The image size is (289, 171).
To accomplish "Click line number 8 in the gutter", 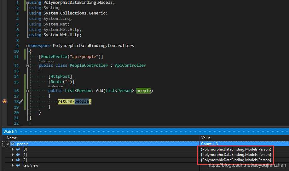I will pos(17,40).
